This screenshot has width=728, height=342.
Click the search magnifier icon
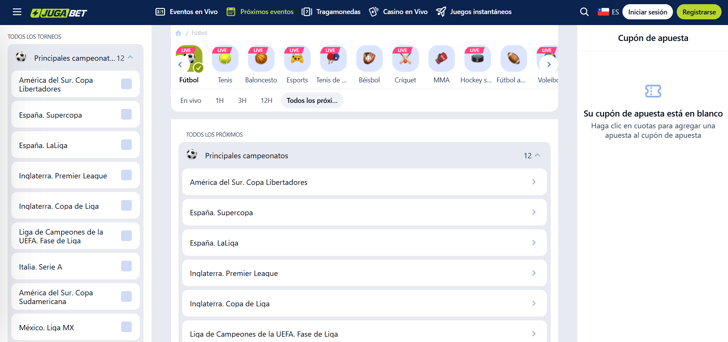tap(584, 12)
